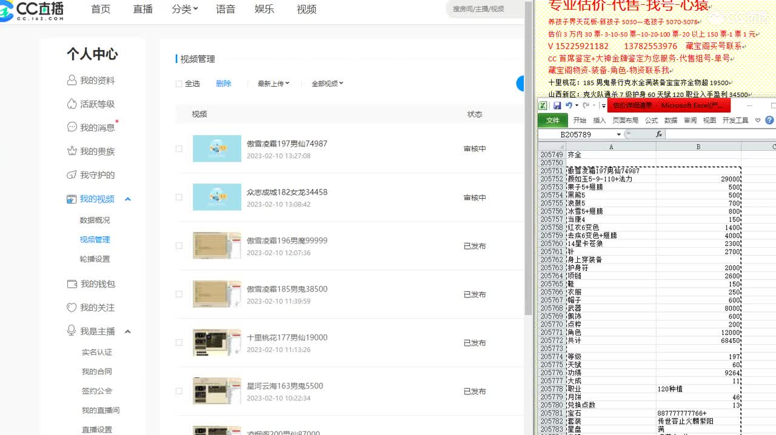Click the Excel Redo arrow
The height and width of the screenshot is (435, 776).
[x=585, y=105]
